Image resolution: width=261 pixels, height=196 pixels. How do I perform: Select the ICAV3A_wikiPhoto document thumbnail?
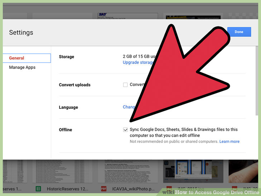click(128, 171)
